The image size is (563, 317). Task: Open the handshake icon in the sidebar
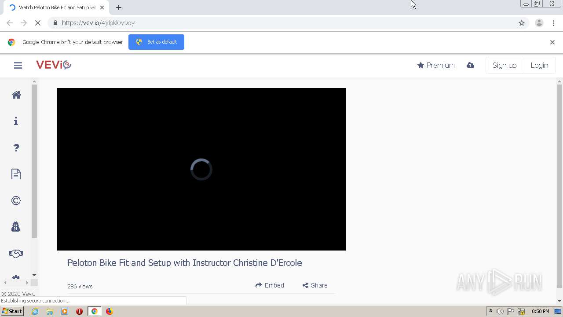click(x=16, y=254)
